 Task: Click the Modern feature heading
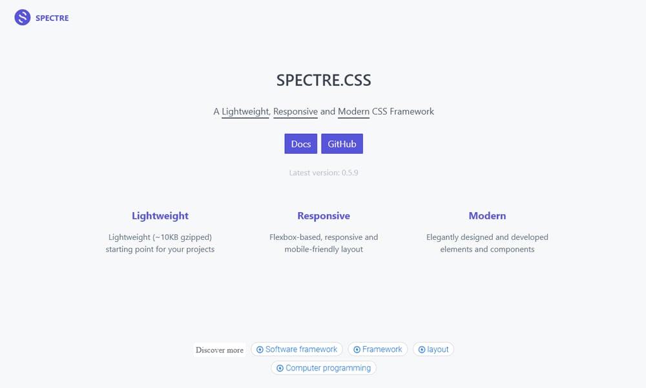pos(487,215)
